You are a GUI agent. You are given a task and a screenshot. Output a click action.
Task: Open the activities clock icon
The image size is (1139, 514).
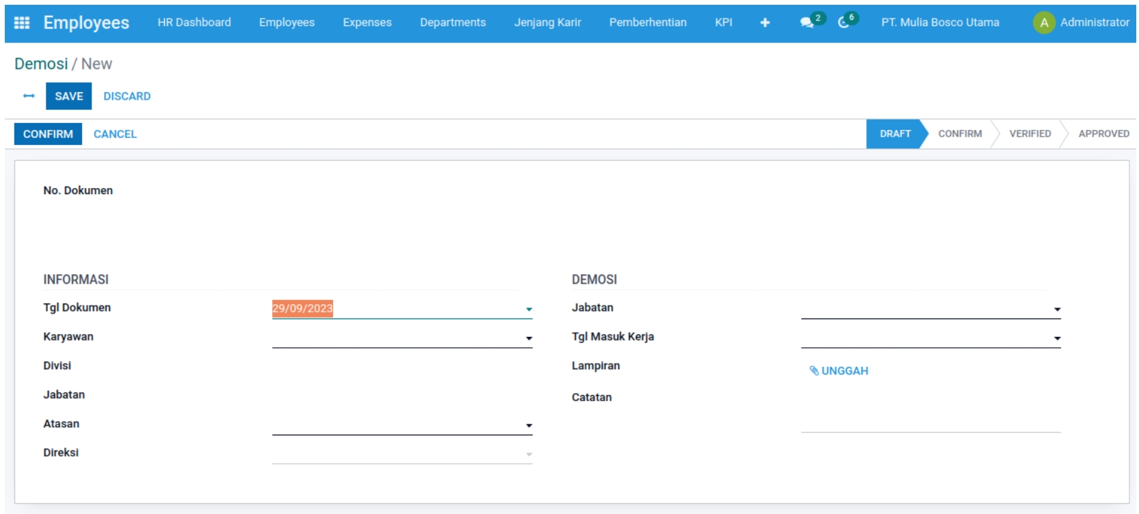coord(844,23)
